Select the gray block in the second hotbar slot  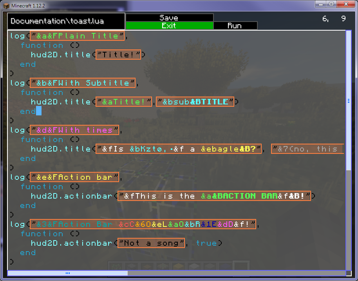[x=132, y=266]
